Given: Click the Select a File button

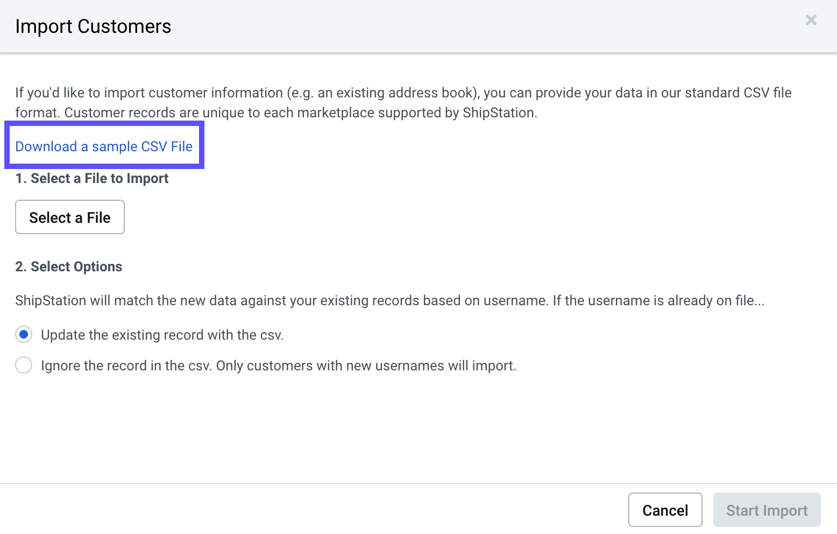Looking at the screenshot, I should click(70, 217).
